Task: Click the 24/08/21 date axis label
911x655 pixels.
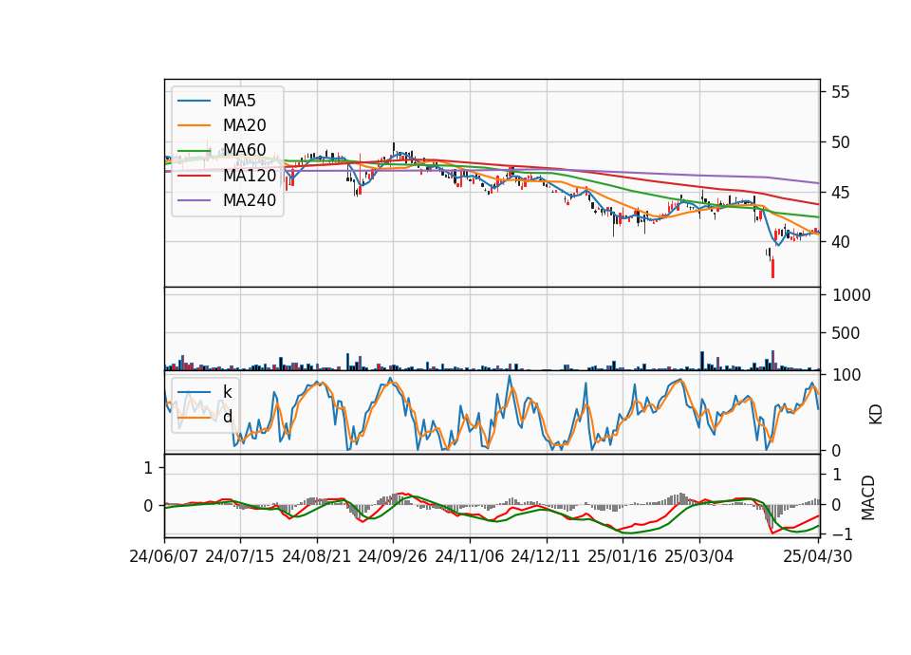Action: (317, 556)
